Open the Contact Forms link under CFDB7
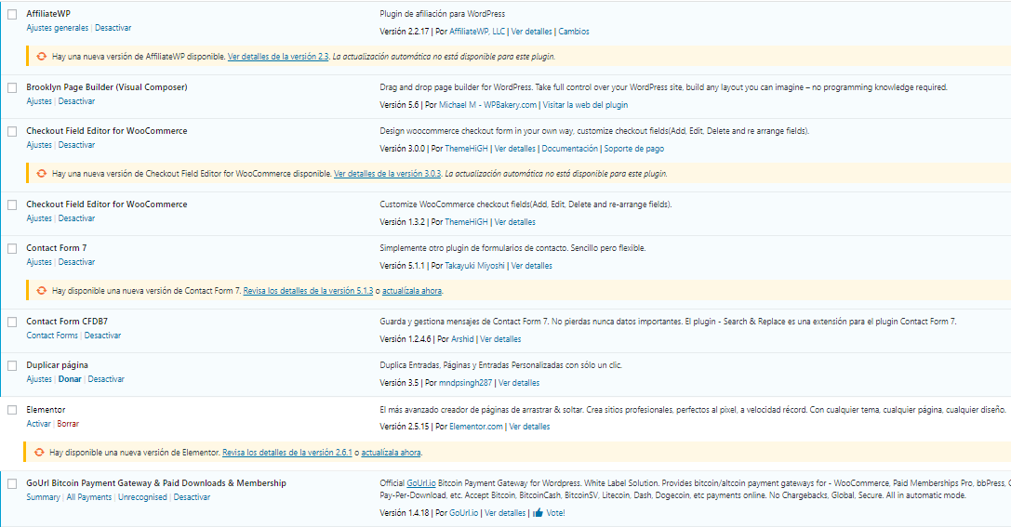This screenshot has width=1011, height=527. [52, 336]
